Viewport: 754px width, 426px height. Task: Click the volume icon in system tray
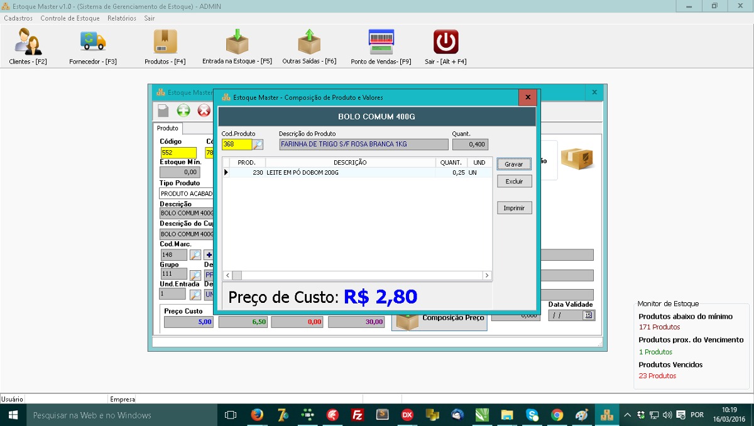668,415
